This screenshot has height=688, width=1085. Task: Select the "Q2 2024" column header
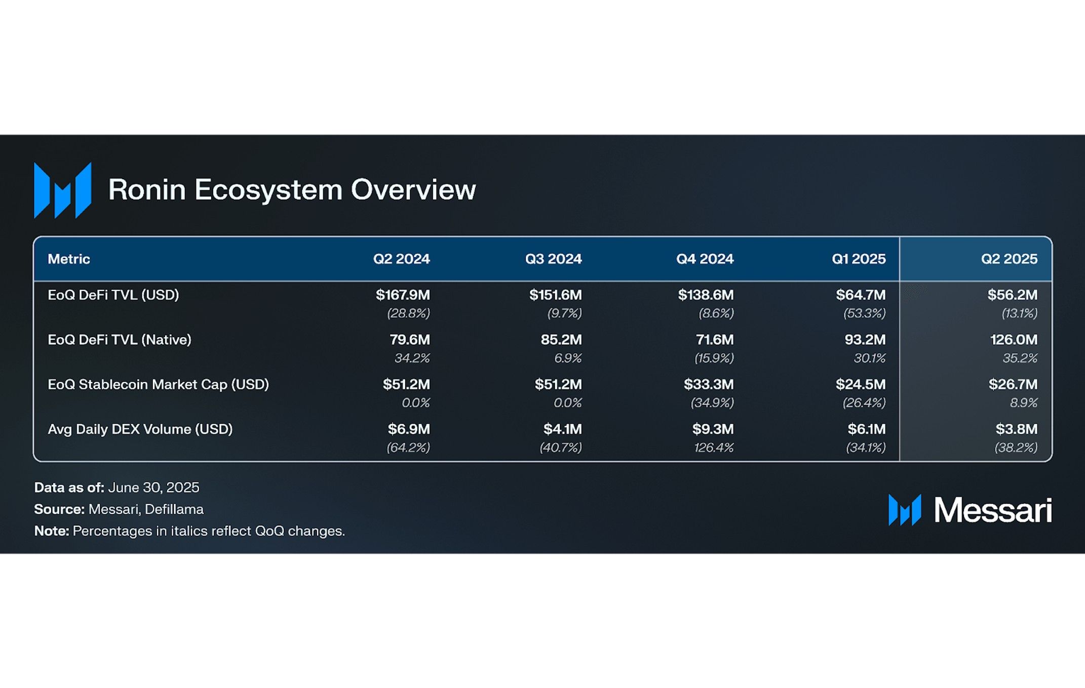(x=402, y=259)
